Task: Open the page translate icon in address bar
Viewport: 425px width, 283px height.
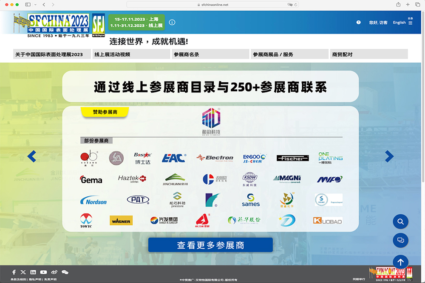Action: click(x=290, y=5)
